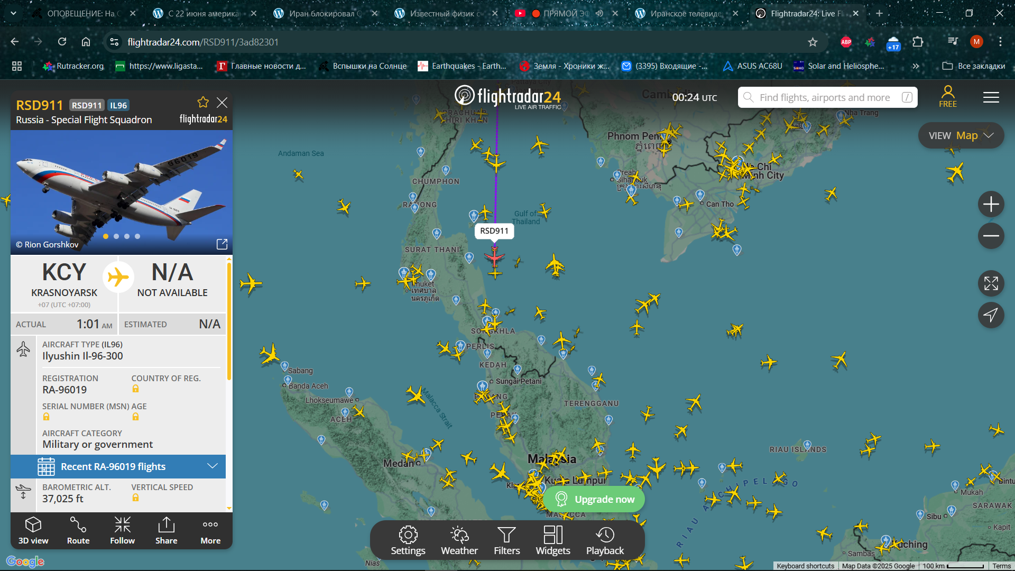1015x571 pixels.
Task: Open Widgets panel
Action: tap(553, 540)
